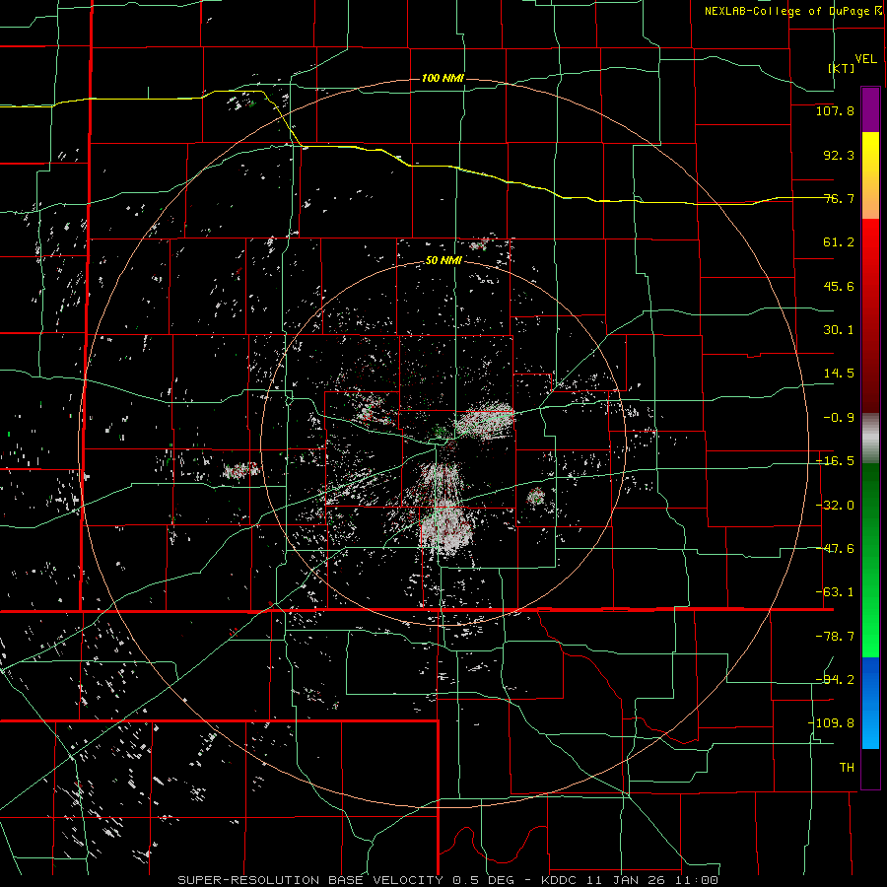
Task: Click the VEL legend title
Action: tap(865, 58)
